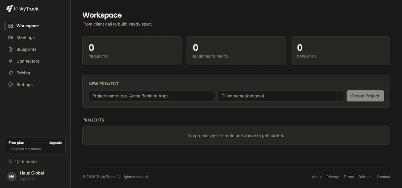The width and height of the screenshot is (402, 188).
Task: Click the Workspace page title
Action: [102, 15]
